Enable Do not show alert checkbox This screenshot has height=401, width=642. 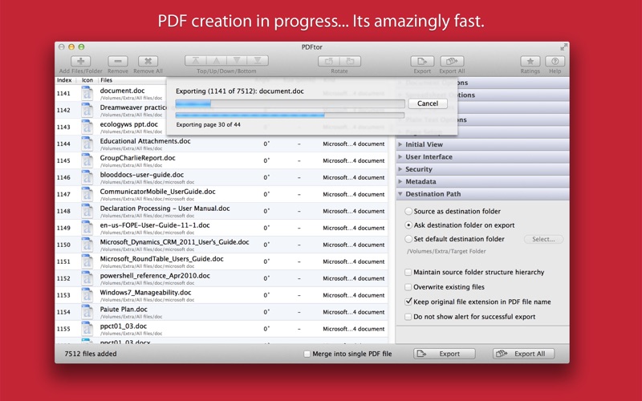[x=408, y=317]
